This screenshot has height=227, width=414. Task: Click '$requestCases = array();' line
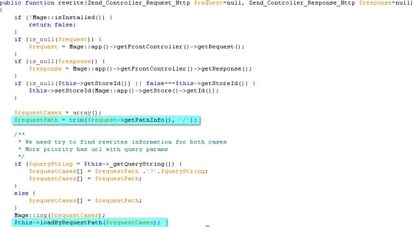coord(58,113)
